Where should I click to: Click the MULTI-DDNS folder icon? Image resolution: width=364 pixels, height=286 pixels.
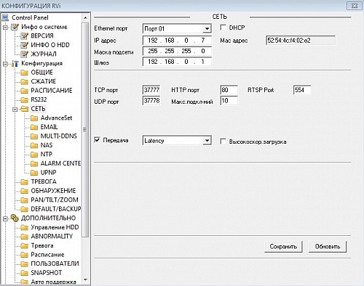click(34, 136)
